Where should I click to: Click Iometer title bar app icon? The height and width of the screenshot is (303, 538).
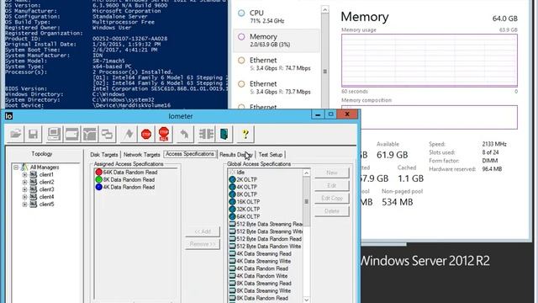point(9,116)
